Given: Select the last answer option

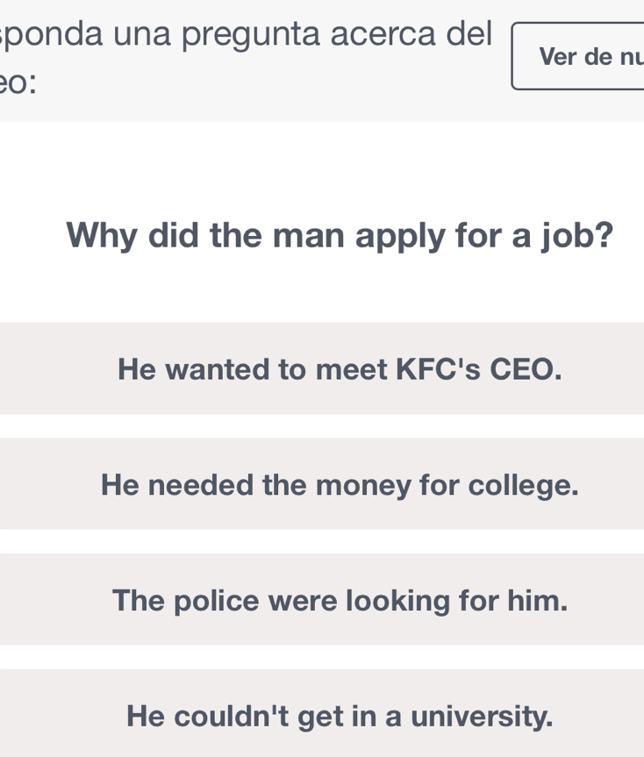Looking at the screenshot, I should click(340, 714).
